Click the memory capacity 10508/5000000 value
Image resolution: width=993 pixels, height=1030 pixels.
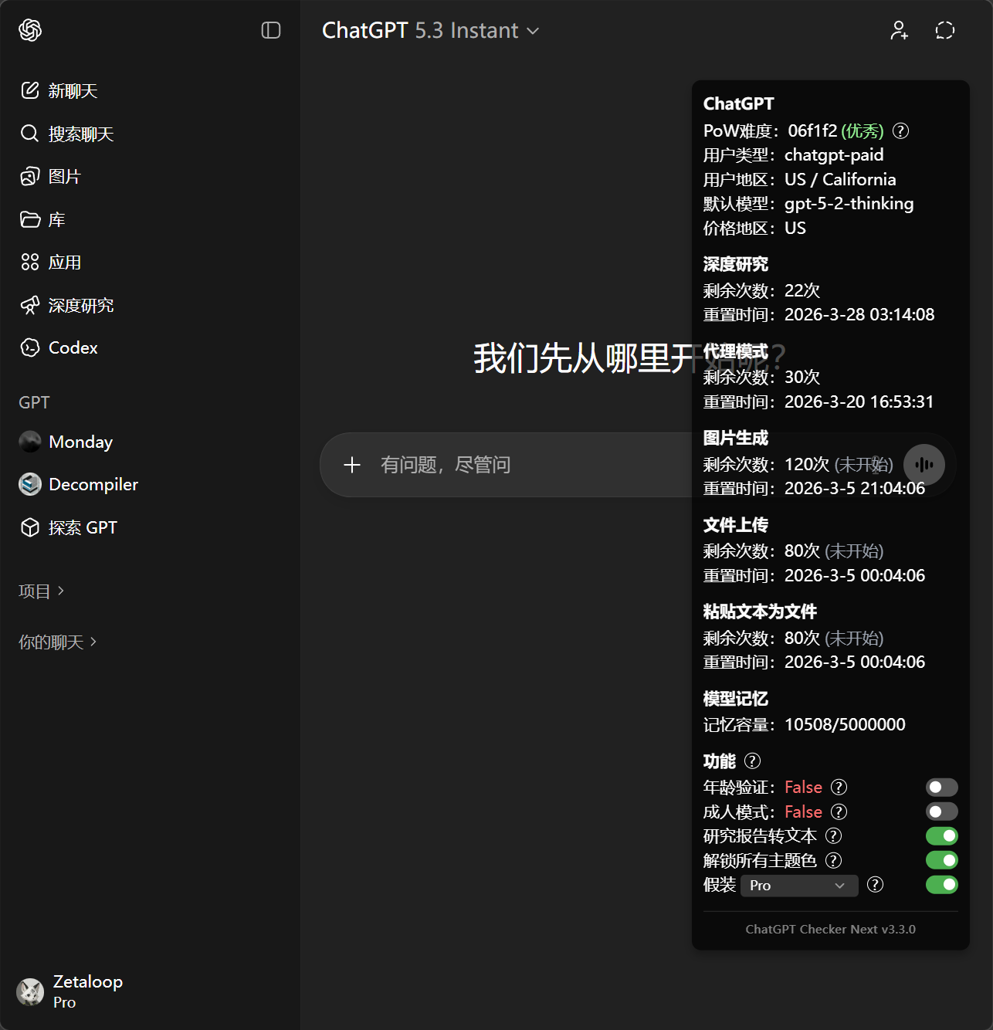[845, 724]
